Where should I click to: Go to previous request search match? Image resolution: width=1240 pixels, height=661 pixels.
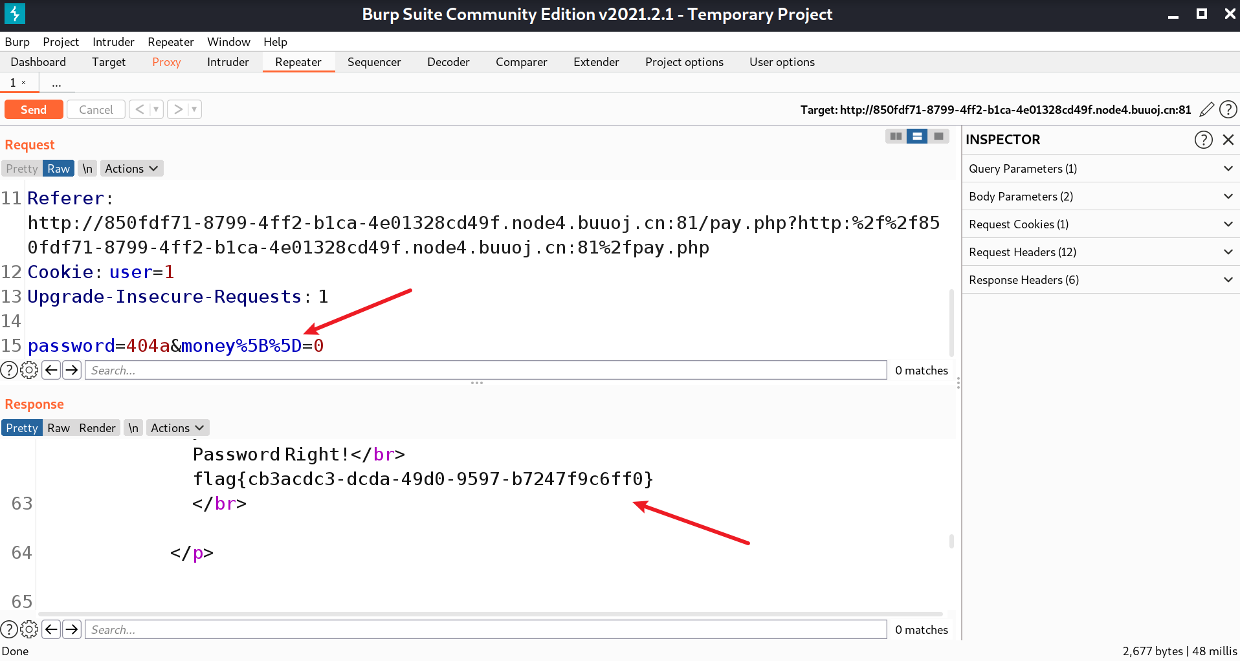pyautogui.click(x=51, y=370)
